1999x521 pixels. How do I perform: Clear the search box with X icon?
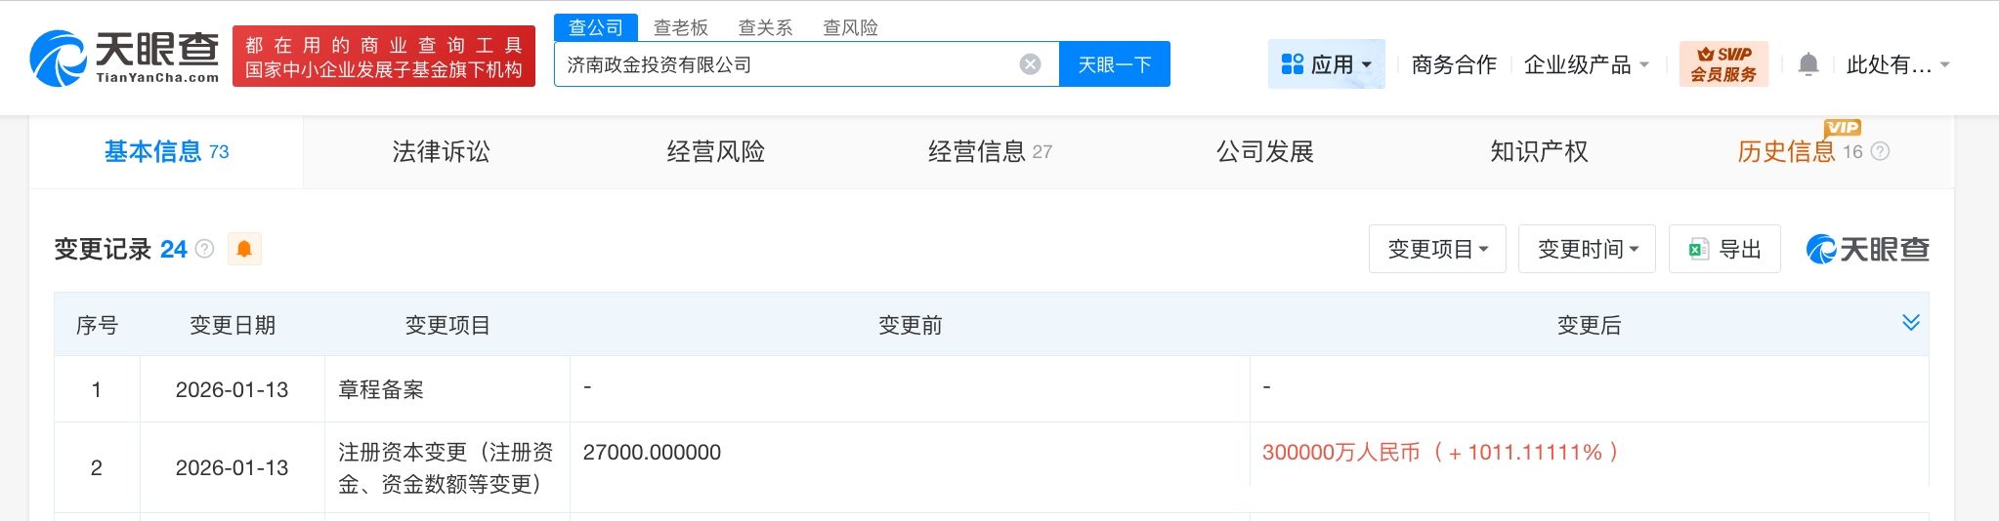point(1030,64)
